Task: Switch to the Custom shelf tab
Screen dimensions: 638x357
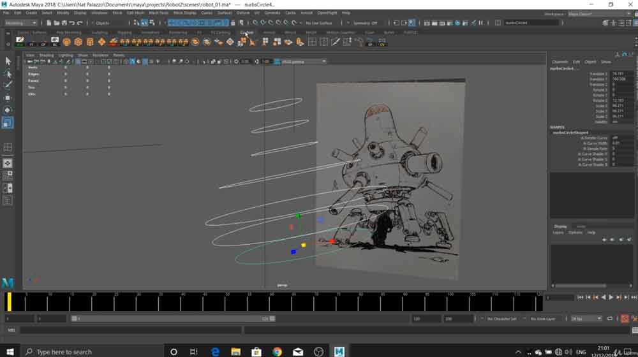Action: pos(246,32)
